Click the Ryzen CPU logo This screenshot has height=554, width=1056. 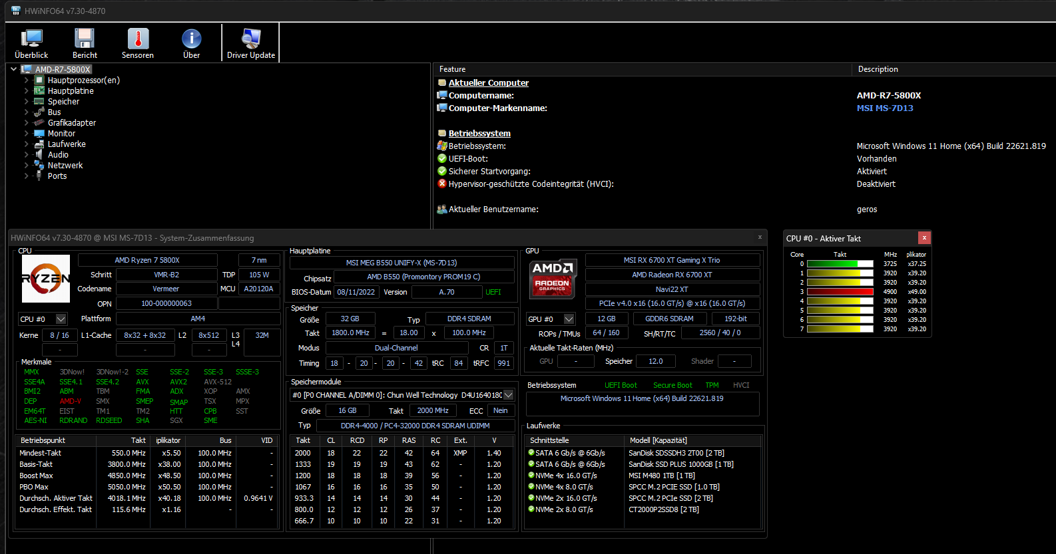click(x=46, y=279)
